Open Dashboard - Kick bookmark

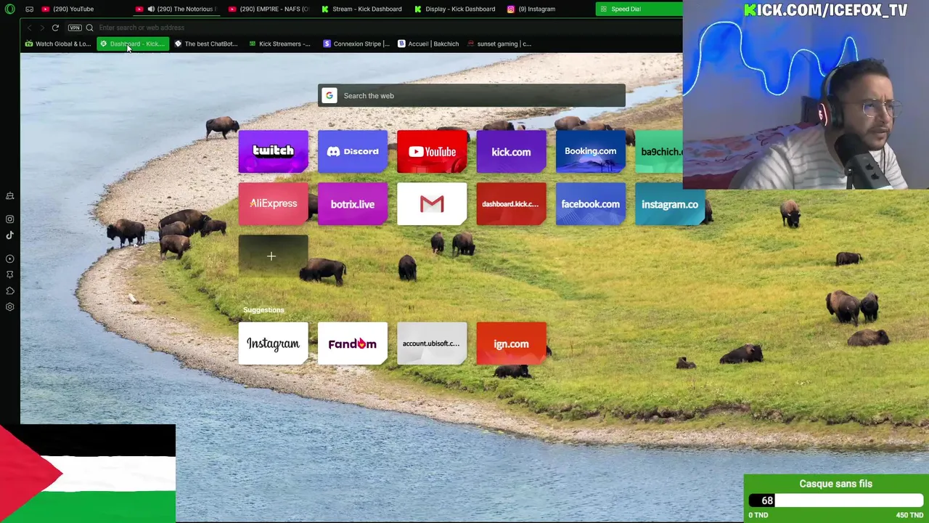133,44
